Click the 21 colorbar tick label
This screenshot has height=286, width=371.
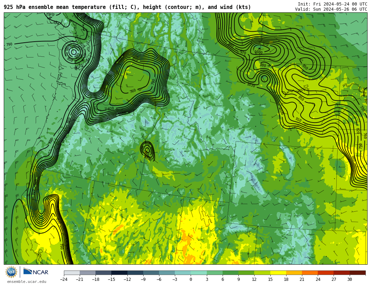[x=302, y=279]
